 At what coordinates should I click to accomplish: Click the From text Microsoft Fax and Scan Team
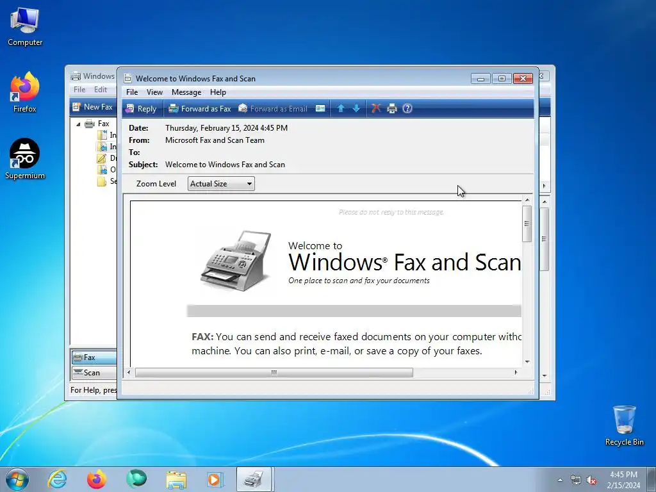[x=215, y=140]
